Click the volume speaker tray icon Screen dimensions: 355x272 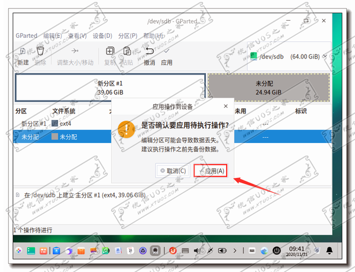point(197,251)
